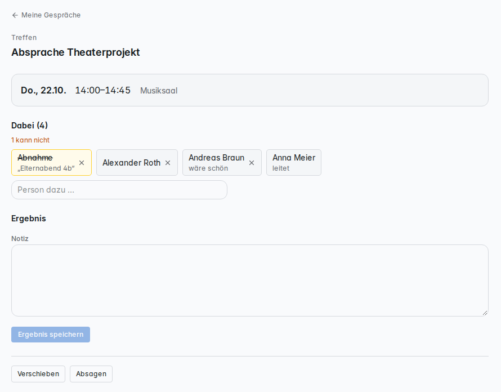Viewport: 501px width, 392px height.
Task: Click the time 14:00–14:45
Action: point(103,91)
